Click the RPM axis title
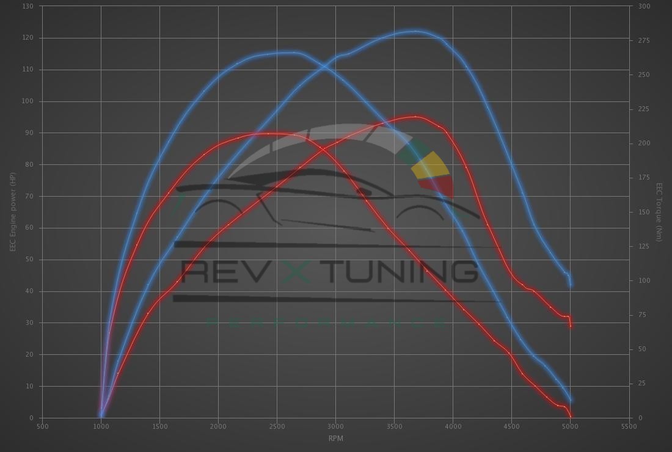This screenshot has width=672, height=452. tap(335, 438)
